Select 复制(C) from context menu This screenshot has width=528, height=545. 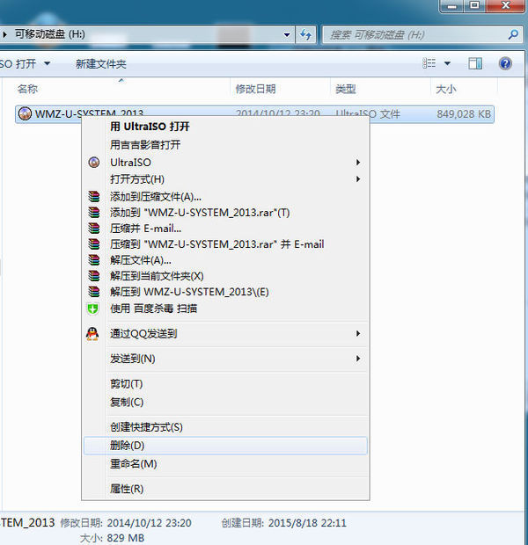pos(225,402)
